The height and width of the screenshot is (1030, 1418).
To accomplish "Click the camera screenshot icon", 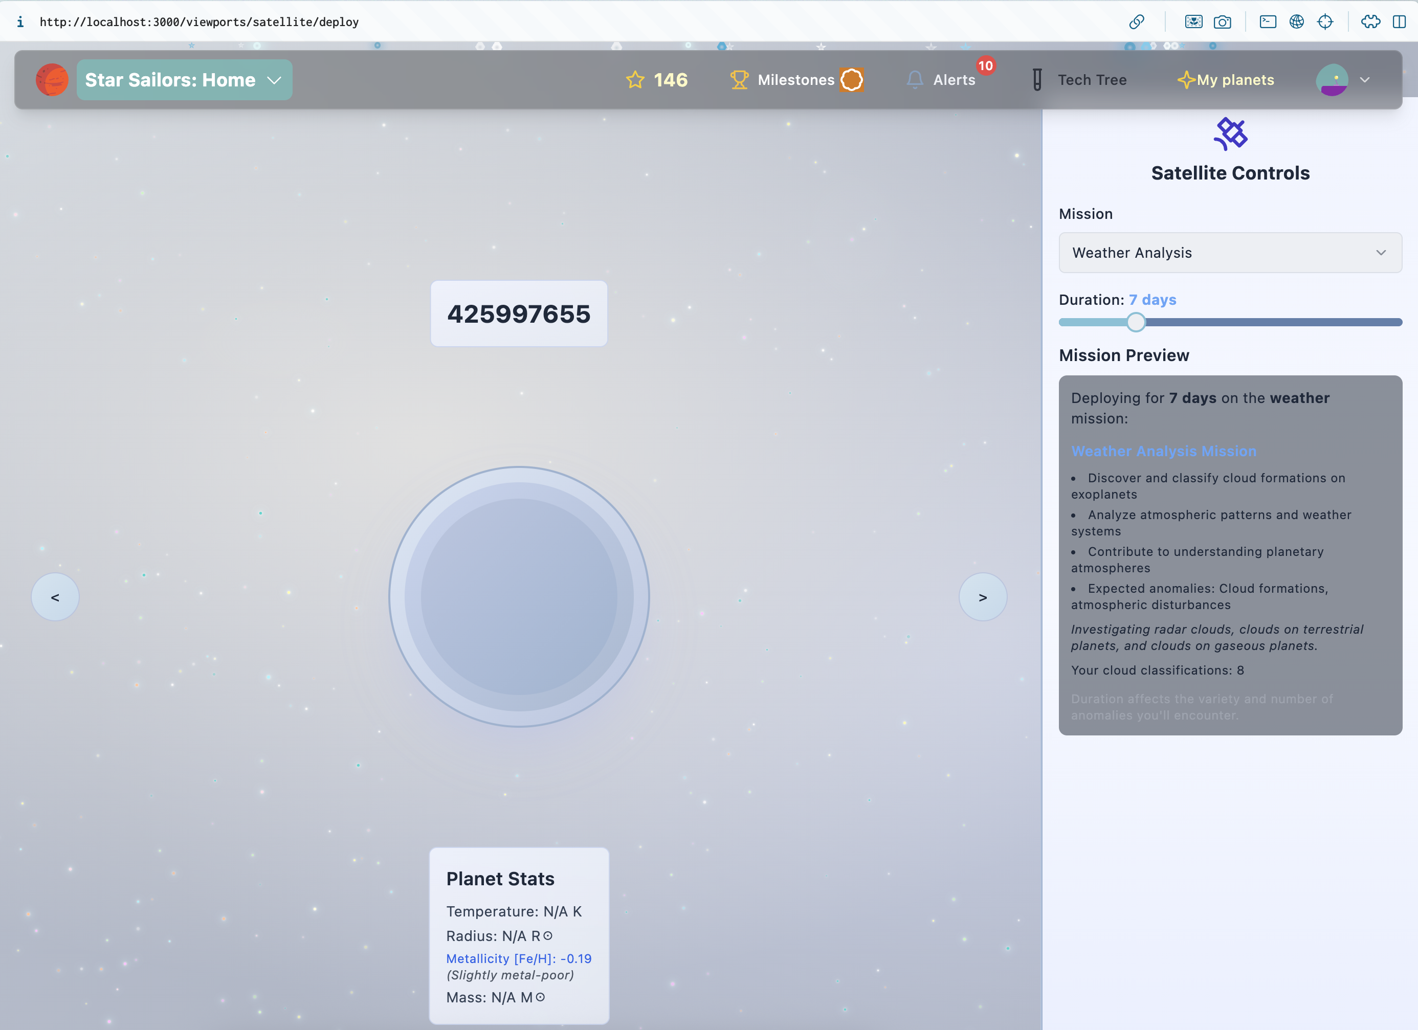I will pos(1222,22).
